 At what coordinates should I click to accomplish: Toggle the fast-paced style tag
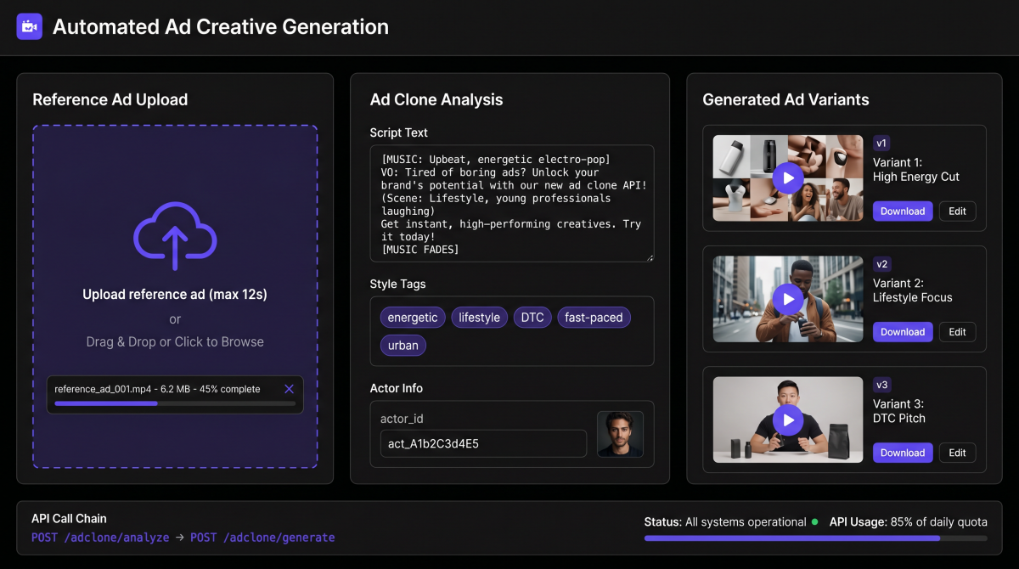click(594, 317)
